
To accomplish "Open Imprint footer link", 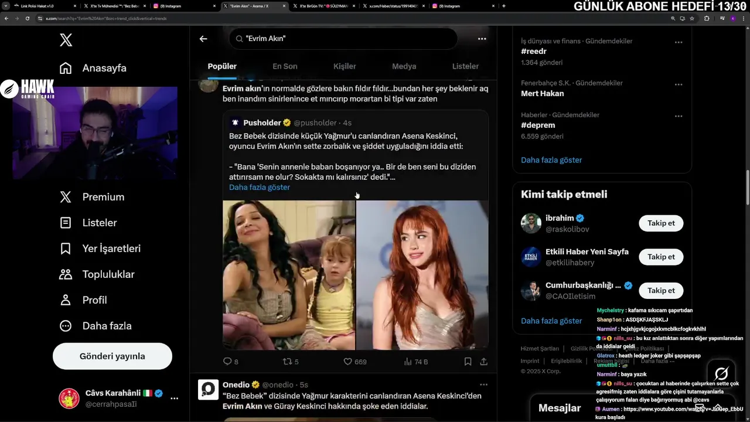I will [x=530, y=361].
